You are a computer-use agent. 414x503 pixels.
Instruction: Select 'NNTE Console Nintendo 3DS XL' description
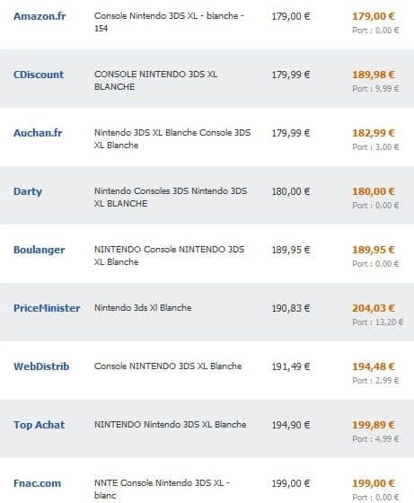pyautogui.click(x=162, y=489)
